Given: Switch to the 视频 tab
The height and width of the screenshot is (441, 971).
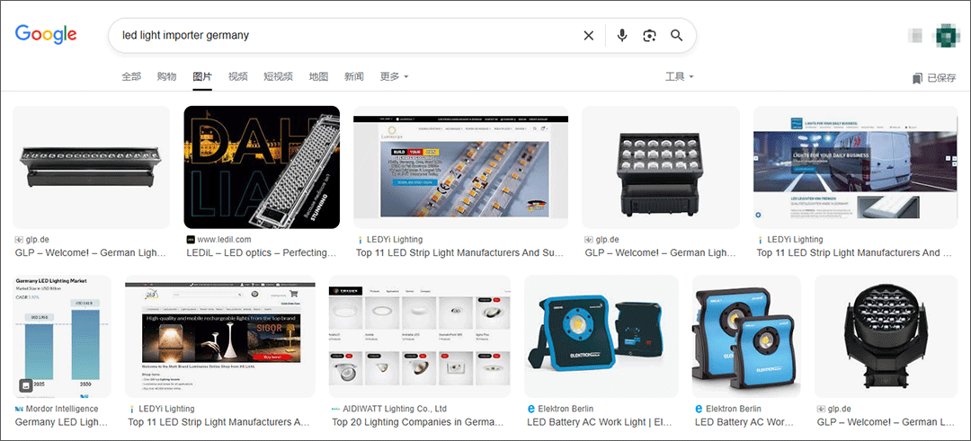Looking at the screenshot, I should (x=237, y=76).
